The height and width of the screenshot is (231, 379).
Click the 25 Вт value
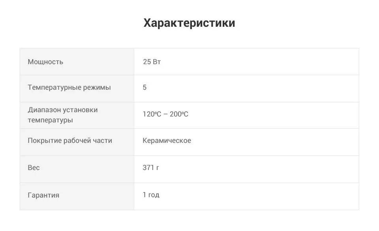tap(152, 62)
